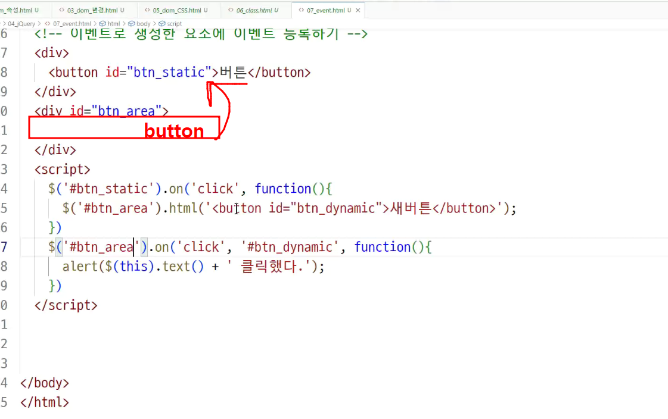Image resolution: width=668 pixels, height=419 pixels.
Task: Click the "btn_area" id attribute value in div tag
Action: coord(126,111)
